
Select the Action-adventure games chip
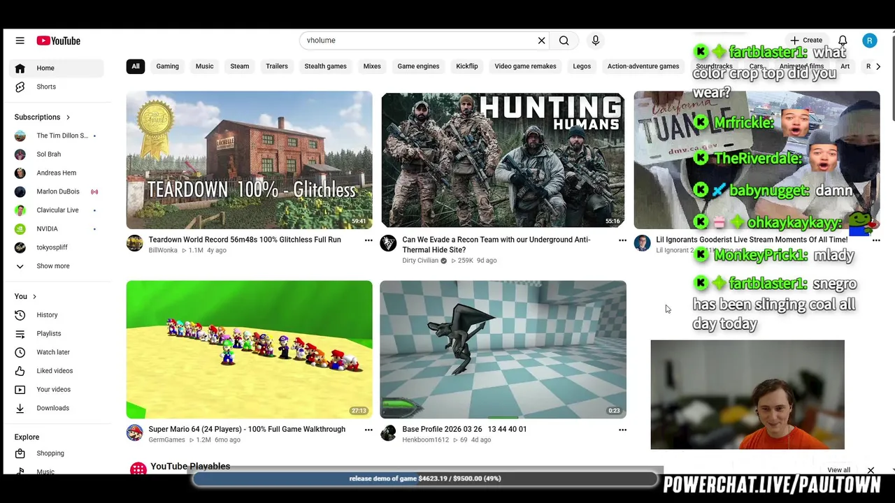pyautogui.click(x=643, y=66)
